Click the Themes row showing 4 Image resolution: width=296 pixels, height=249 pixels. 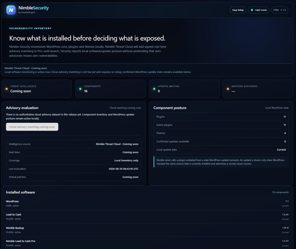[x=221, y=133]
